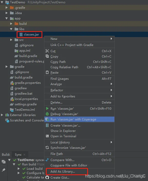Click the Debug bug icon

tap(47, 114)
